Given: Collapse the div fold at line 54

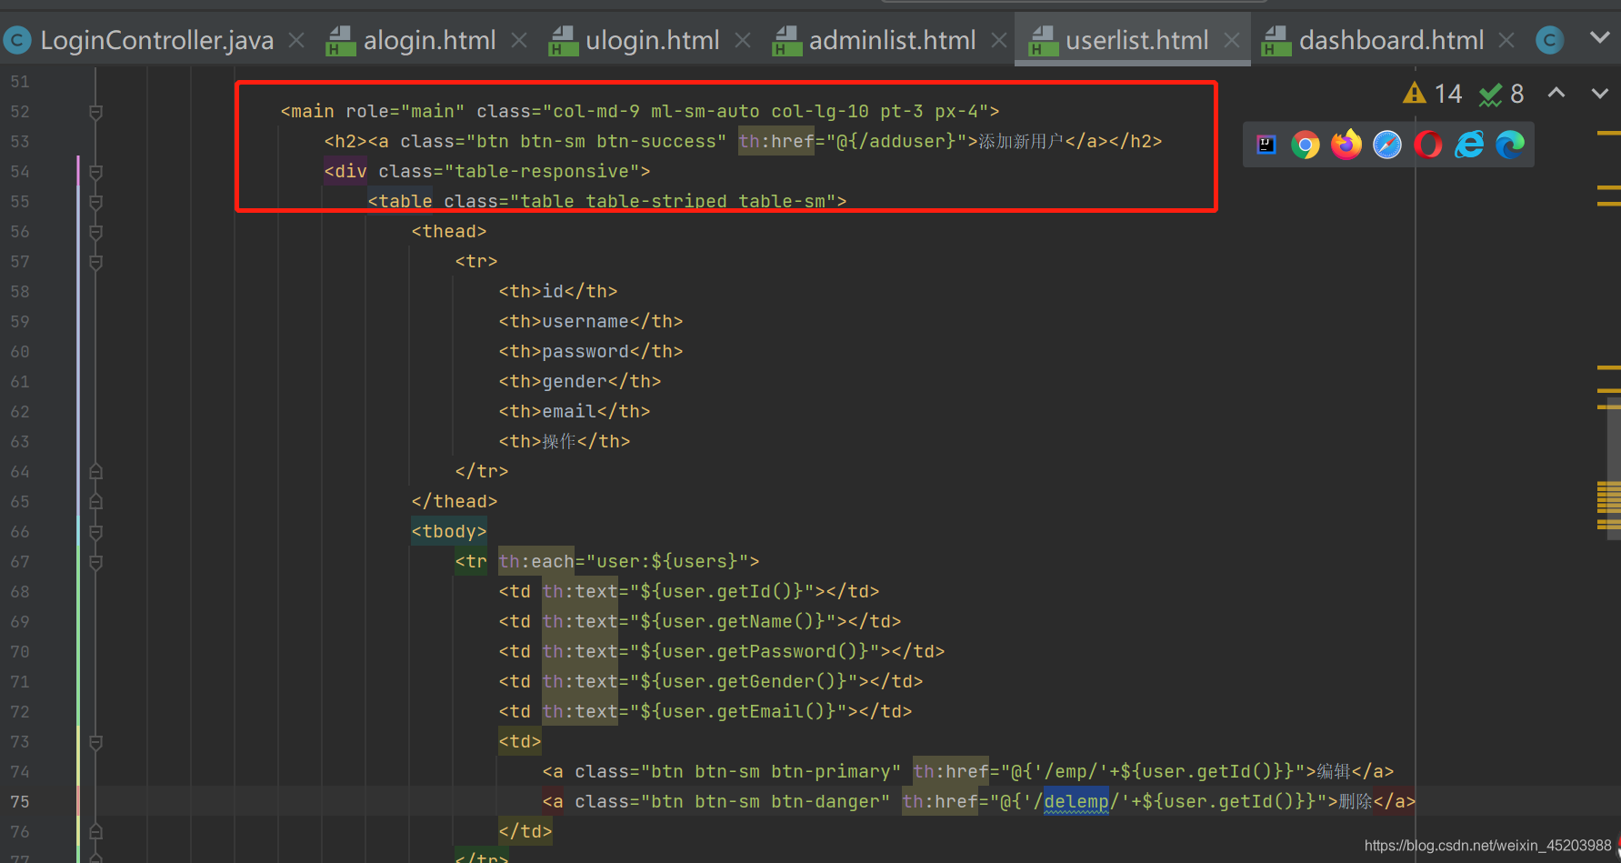Looking at the screenshot, I should (x=95, y=172).
